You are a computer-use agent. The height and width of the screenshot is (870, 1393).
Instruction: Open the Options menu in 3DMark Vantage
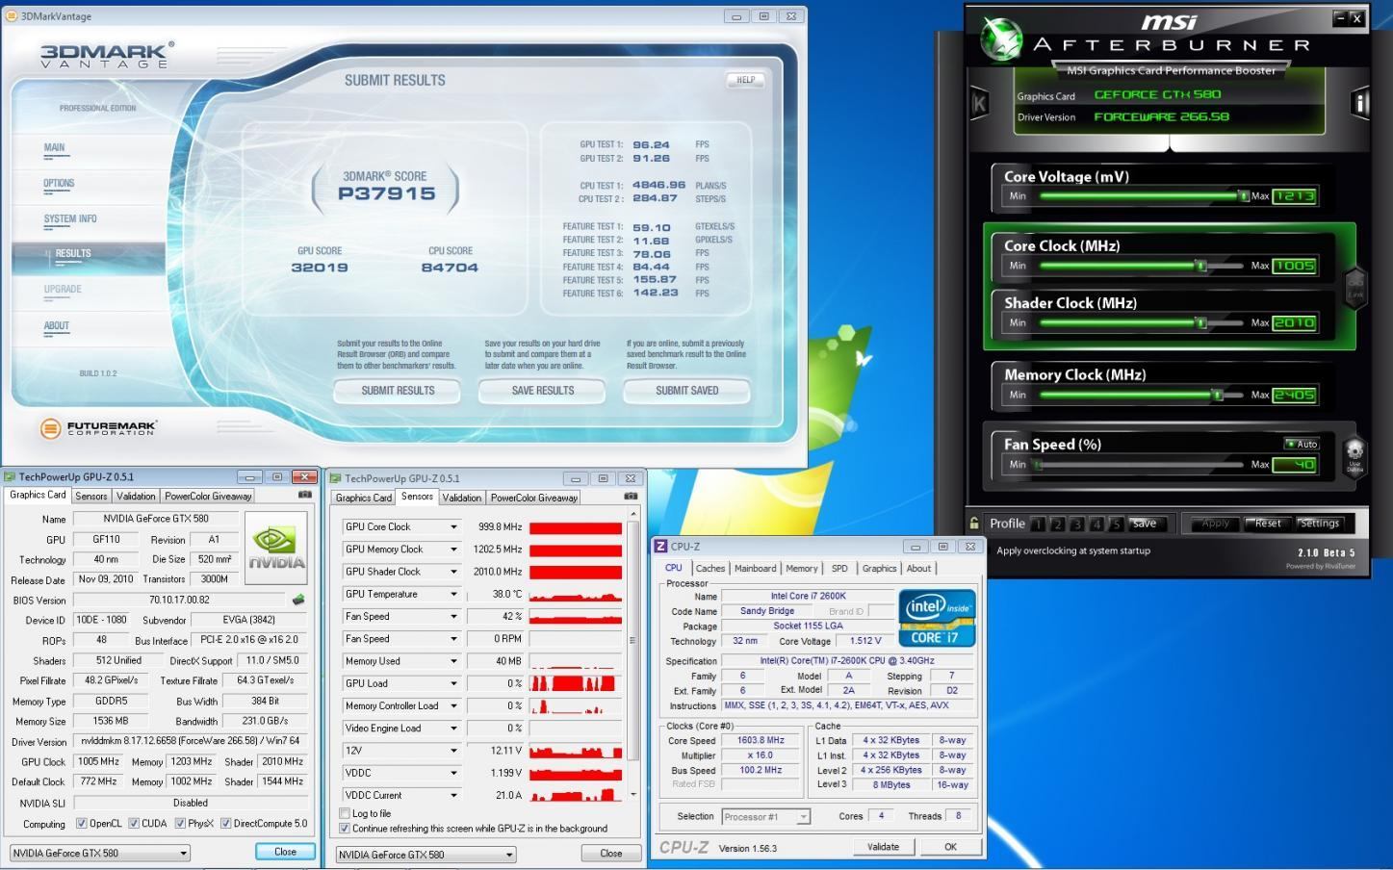click(x=59, y=183)
